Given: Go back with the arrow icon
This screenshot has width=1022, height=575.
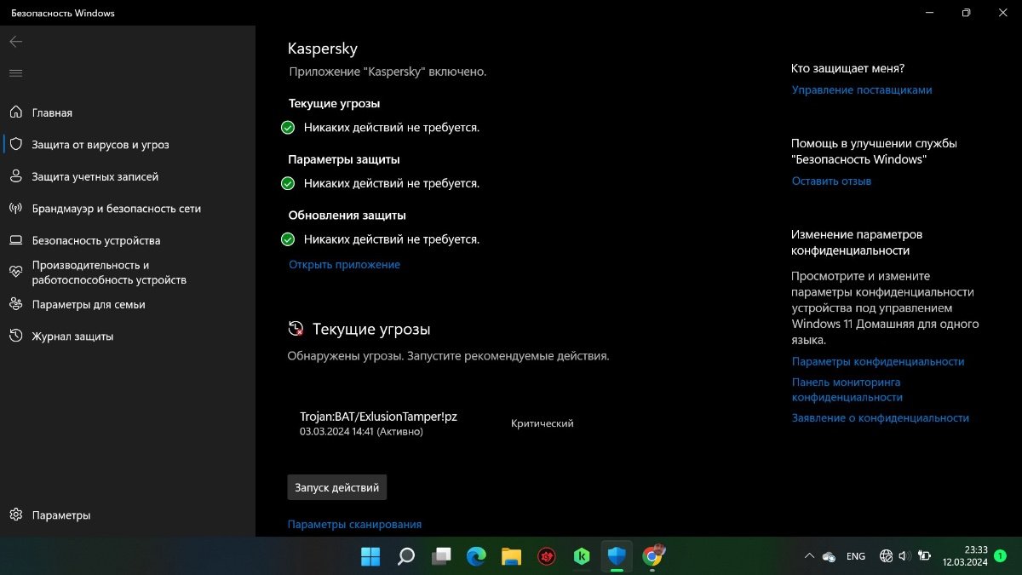Looking at the screenshot, I should (15, 41).
